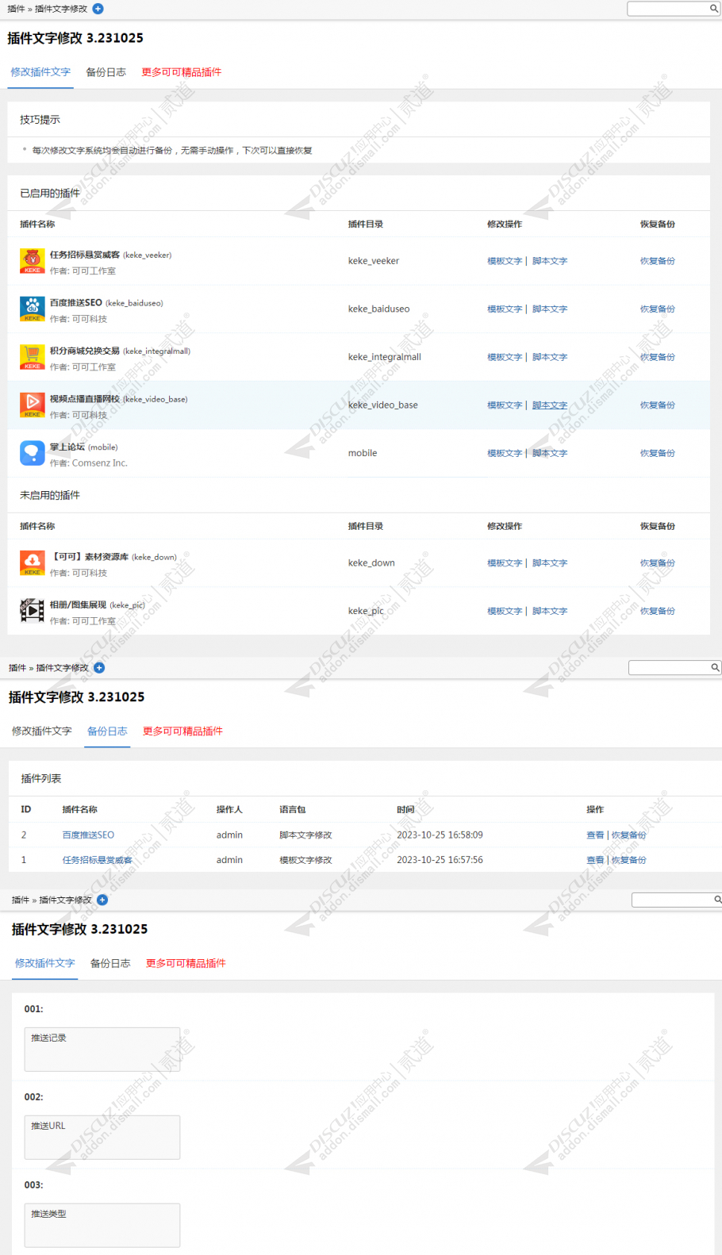The height and width of the screenshot is (1255, 722).
Task: Click the 任务招标悬赏威客 plugin icon
Action: 33,261
